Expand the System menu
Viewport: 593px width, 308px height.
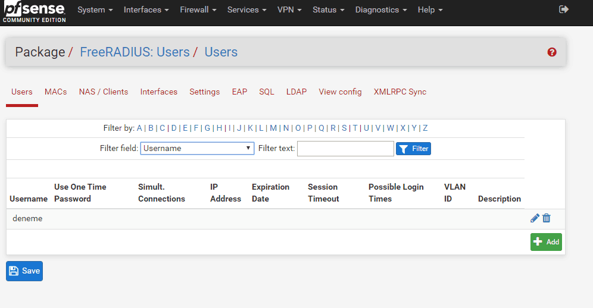tap(95, 10)
